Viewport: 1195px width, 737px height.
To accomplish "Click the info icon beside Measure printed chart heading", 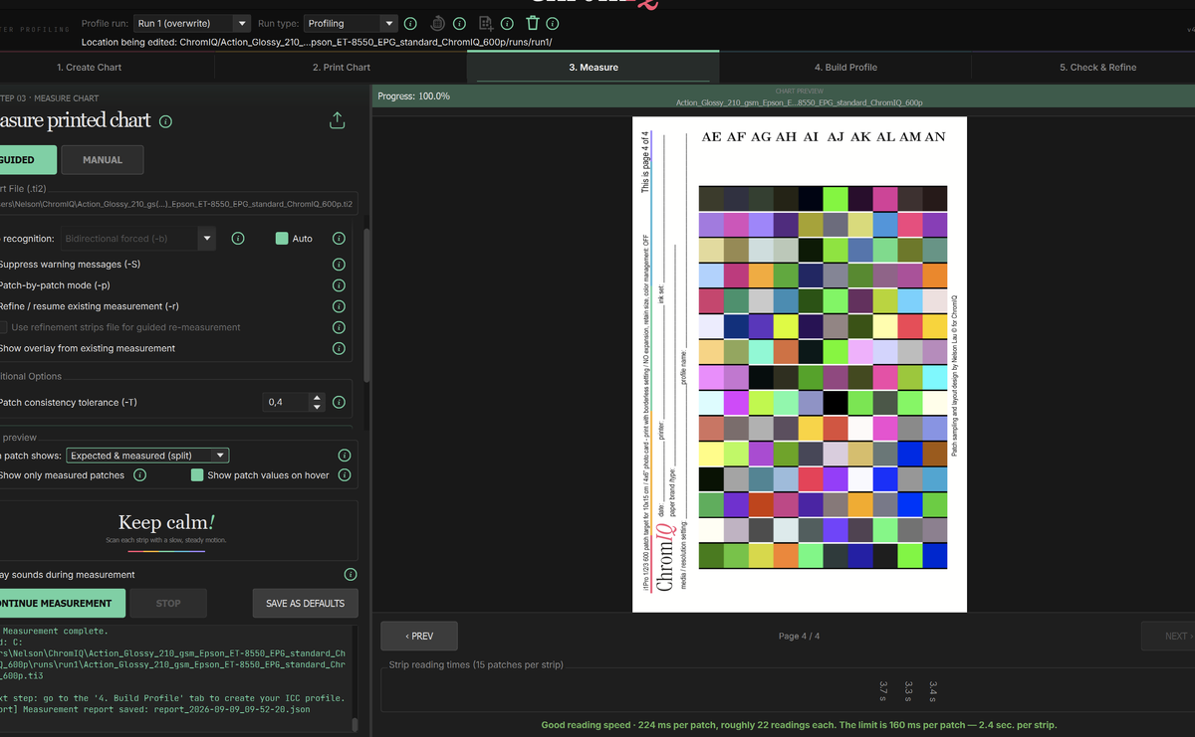I will [165, 121].
